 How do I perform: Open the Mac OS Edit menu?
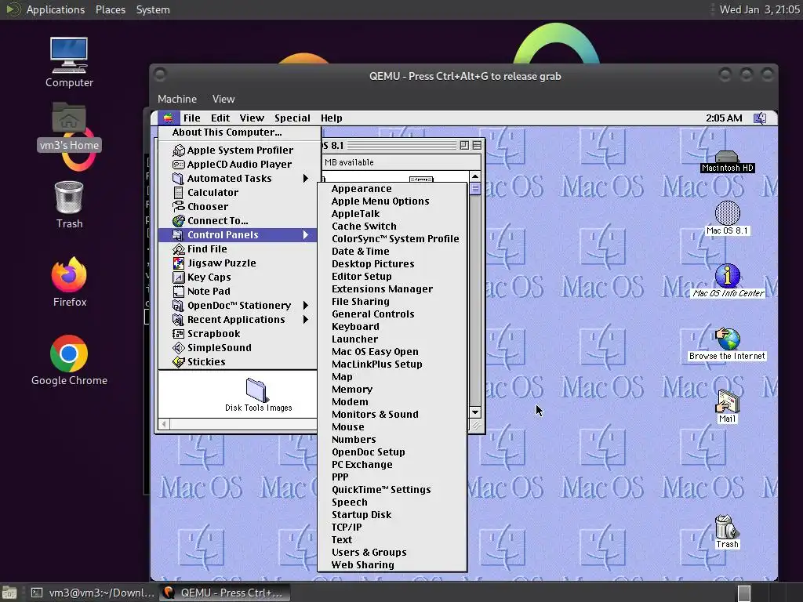(220, 118)
